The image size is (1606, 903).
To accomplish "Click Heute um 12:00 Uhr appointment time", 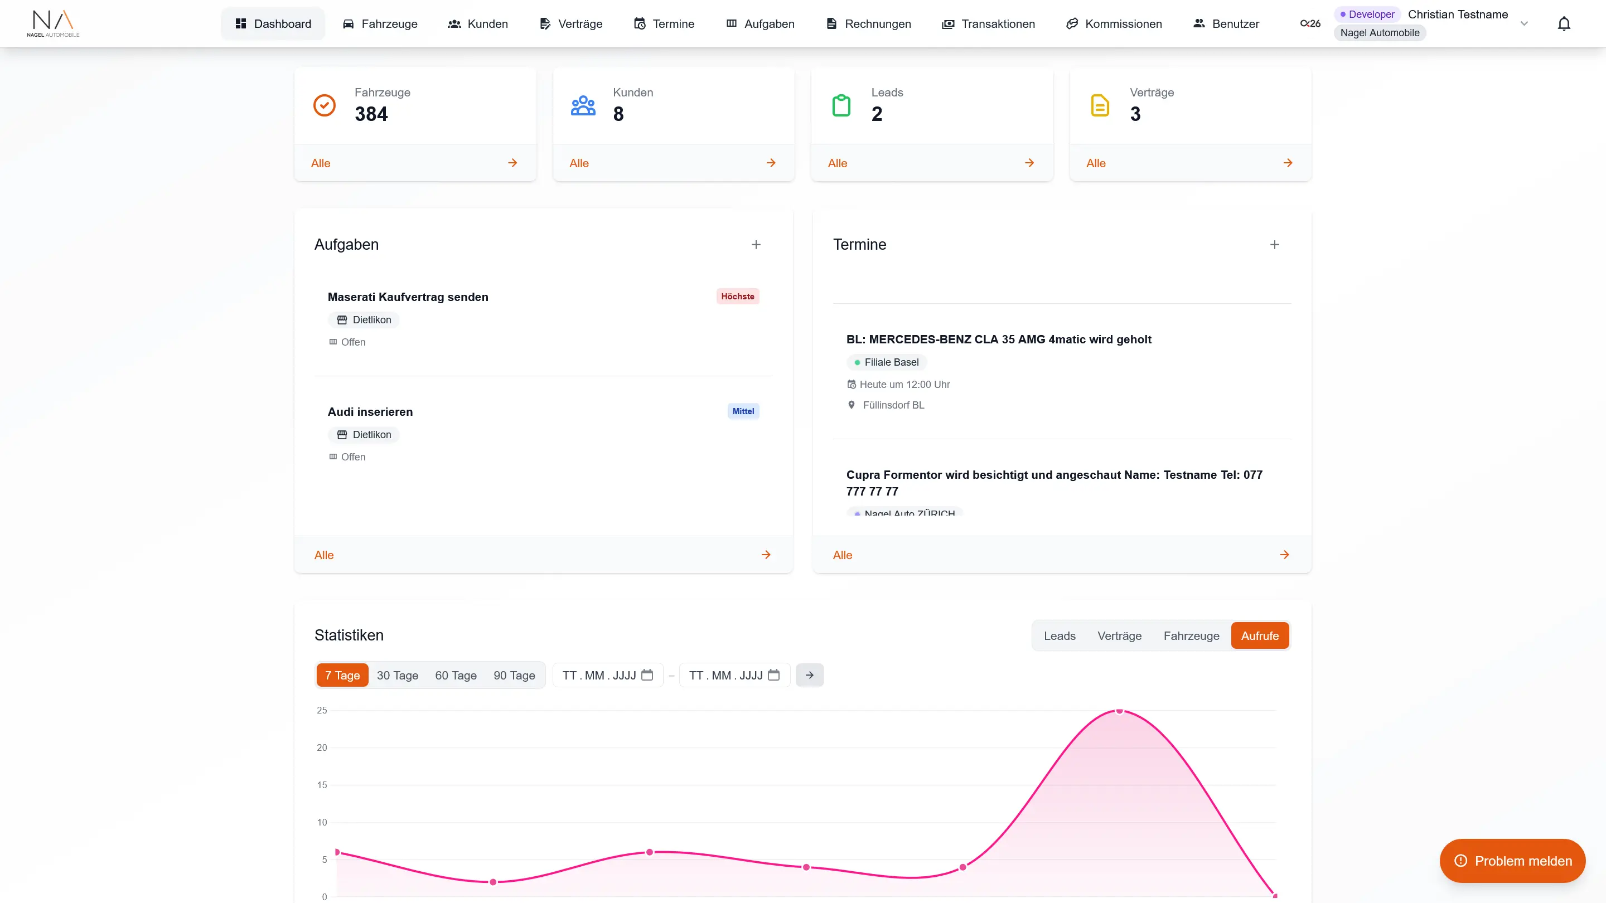I will pos(904,385).
